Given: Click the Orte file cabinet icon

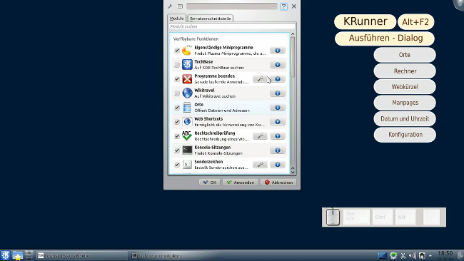Looking at the screenshot, I should [187, 108].
